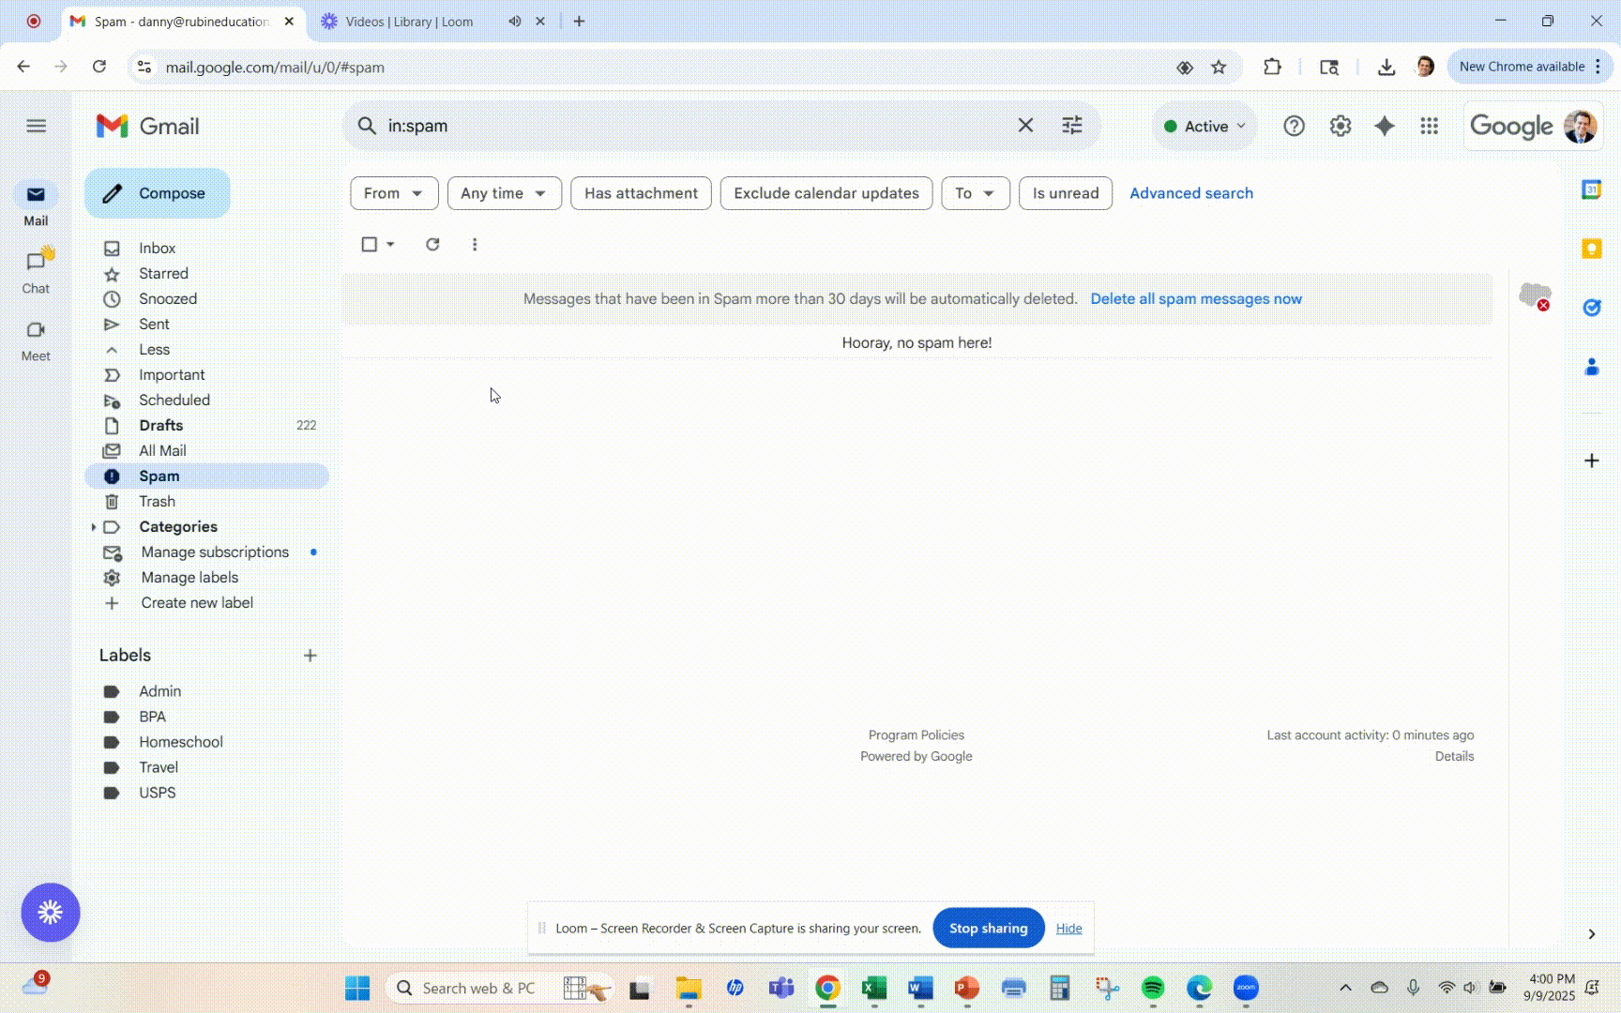Open Google Keep side panel icon
This screenshot has height=1013, width=1621.
(x=1591, y=249)
